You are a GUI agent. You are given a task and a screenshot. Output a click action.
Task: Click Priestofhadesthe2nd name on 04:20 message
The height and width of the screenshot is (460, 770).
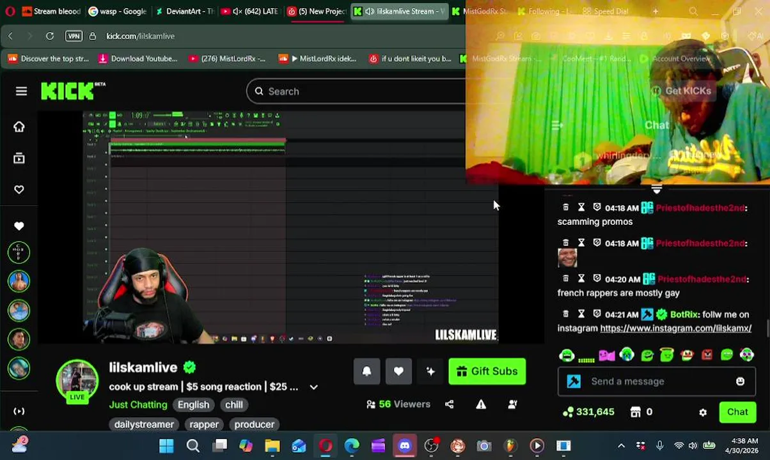point(702,279)
